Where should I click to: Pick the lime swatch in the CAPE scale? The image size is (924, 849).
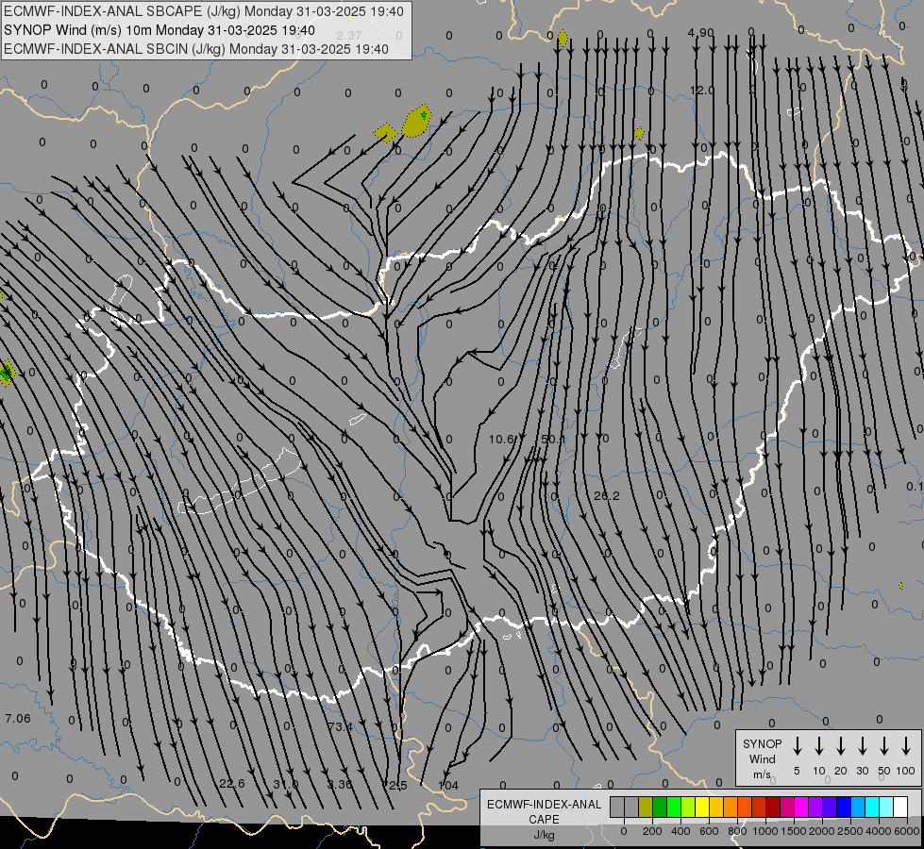tap(688, 807)
